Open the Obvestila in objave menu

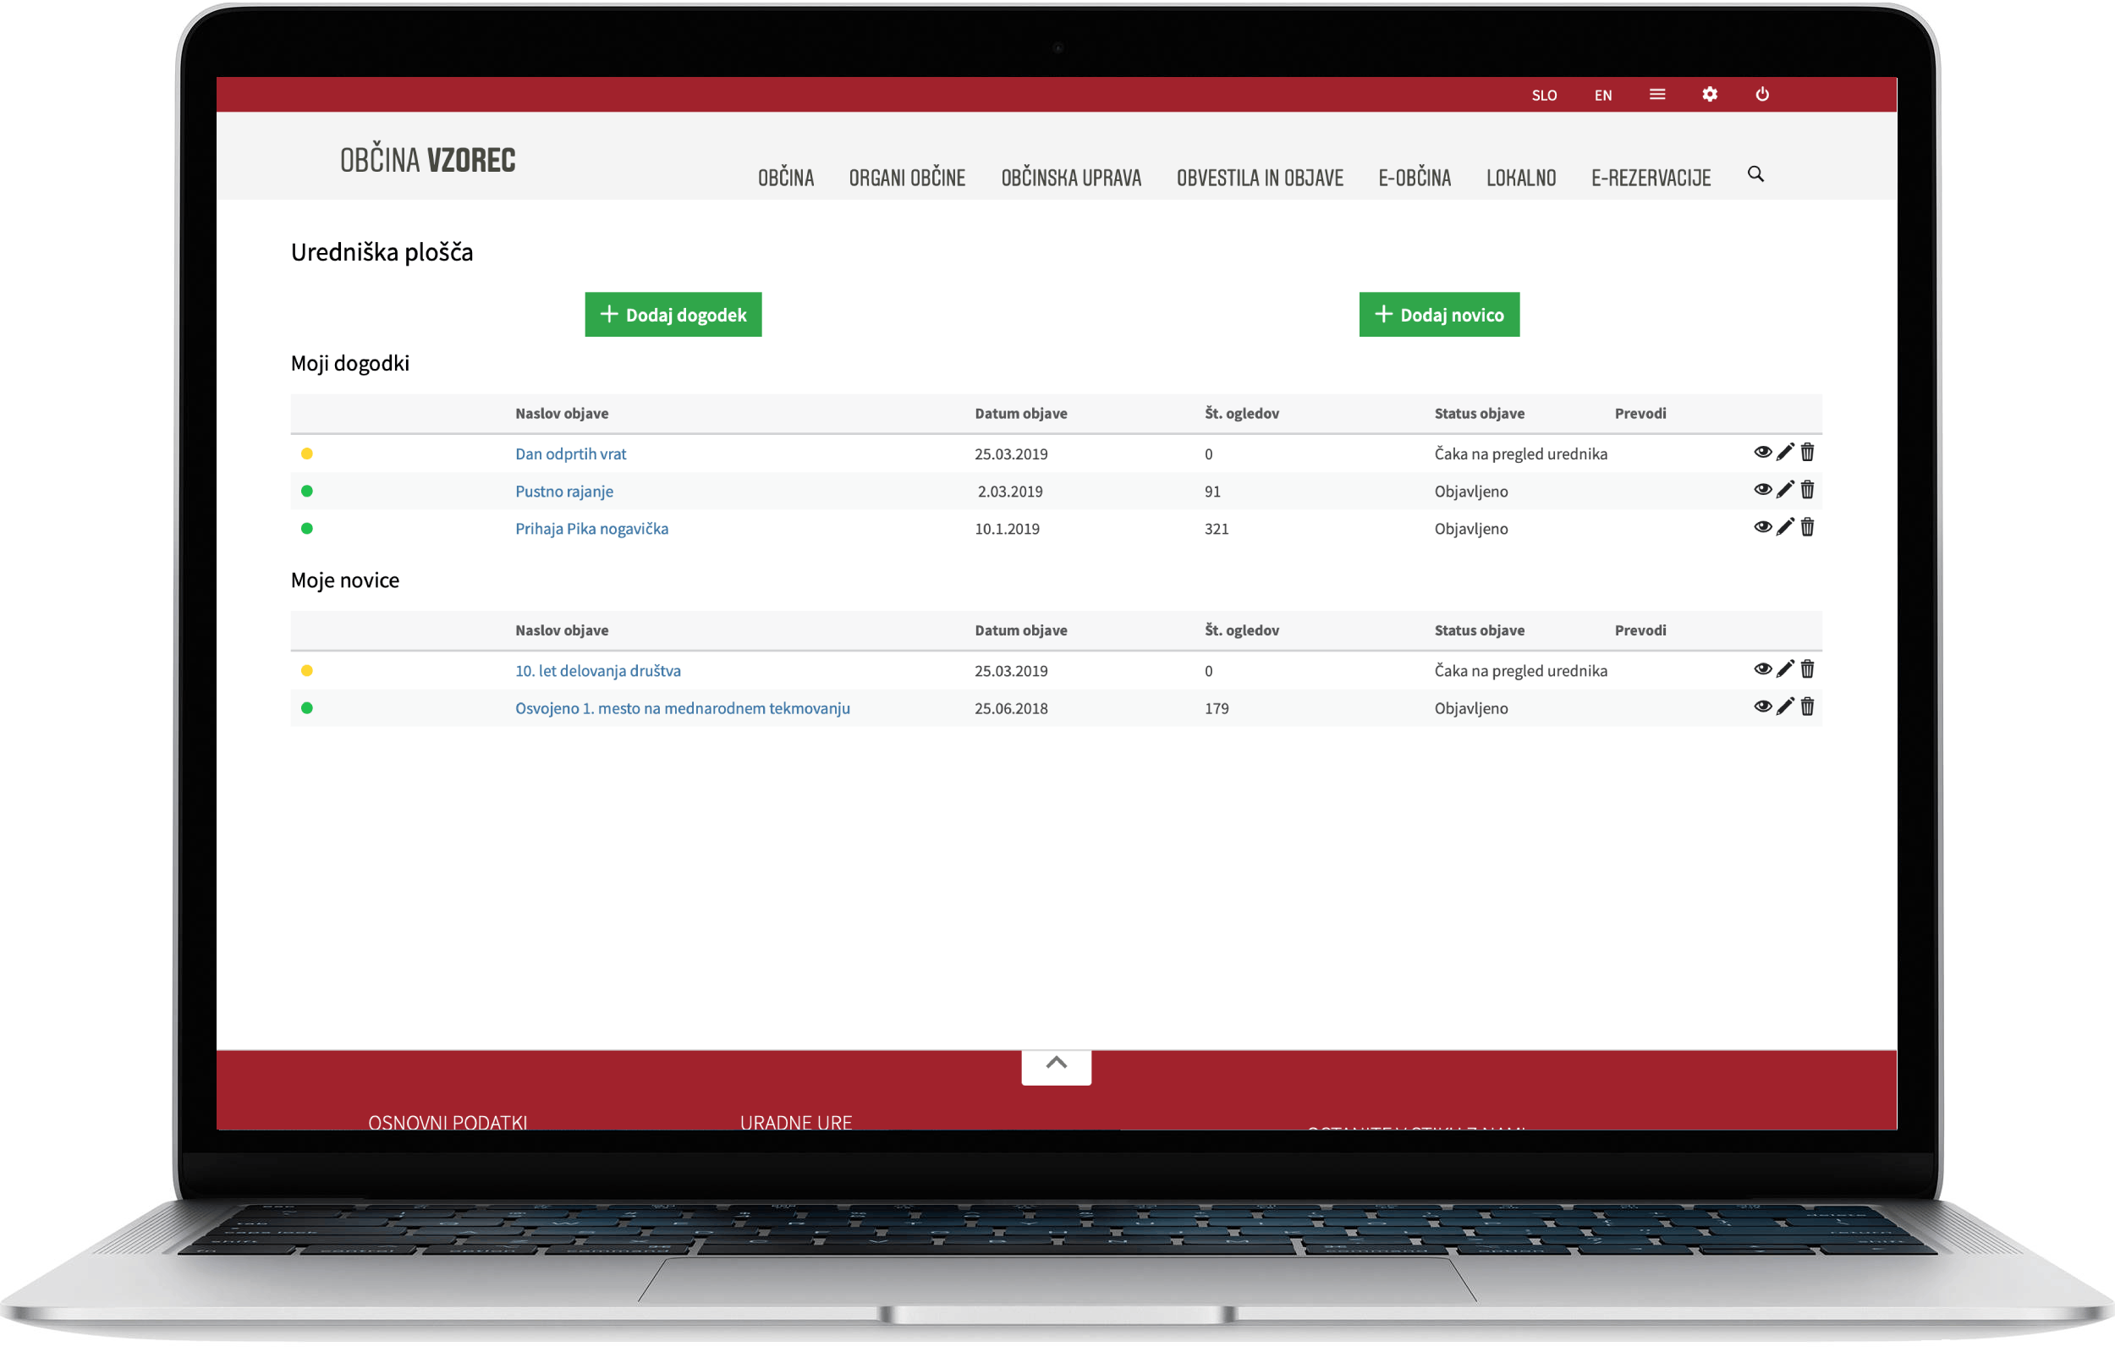pyautogui.click(x=1260, y=179)
